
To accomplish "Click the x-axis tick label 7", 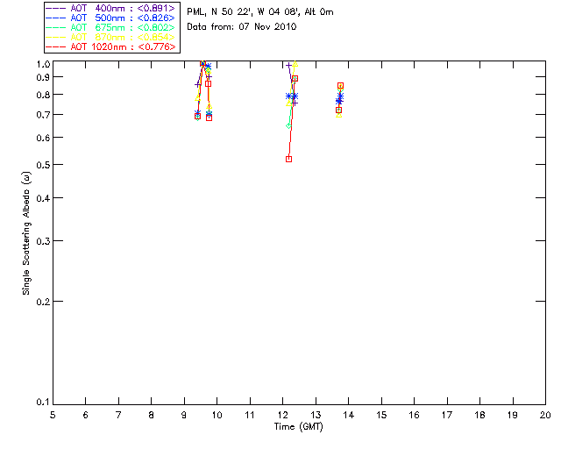I will coord(118,415).
